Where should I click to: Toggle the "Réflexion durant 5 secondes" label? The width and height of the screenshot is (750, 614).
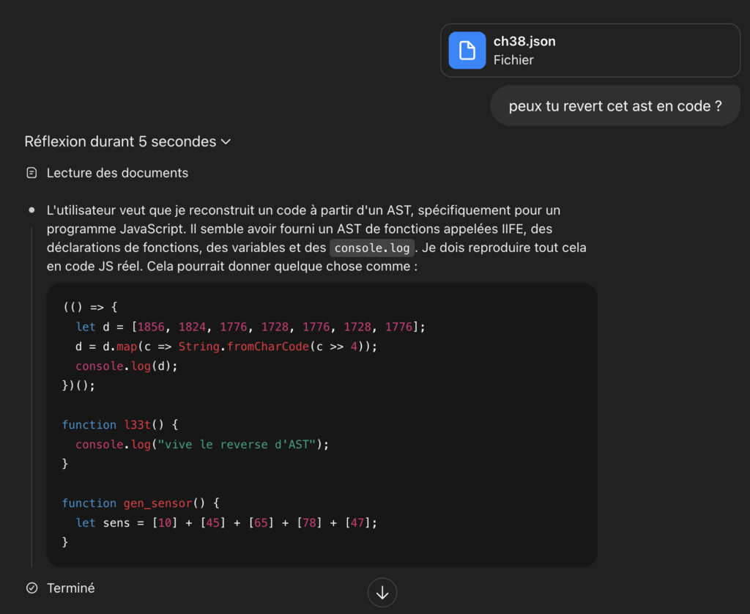click(120, 141)
